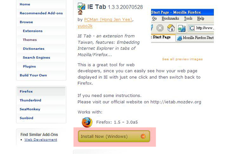The image size is (230, 154).
Task: Click the Firefox logo under Works with
Action: click(87, 122)
